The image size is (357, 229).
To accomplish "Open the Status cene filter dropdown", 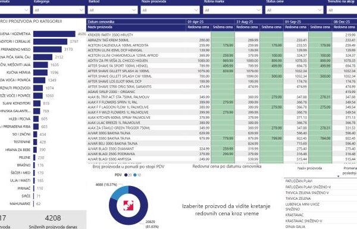I will (x=295, y=10).
